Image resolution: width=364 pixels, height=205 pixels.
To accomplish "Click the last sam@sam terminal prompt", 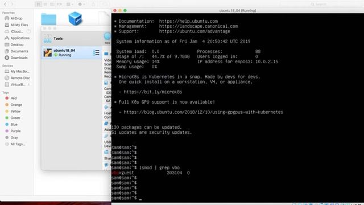I will (x=124, y=198).
